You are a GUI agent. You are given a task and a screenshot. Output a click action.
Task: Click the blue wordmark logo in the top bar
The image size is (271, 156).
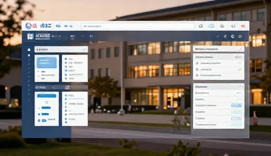(x=45, y=26)
